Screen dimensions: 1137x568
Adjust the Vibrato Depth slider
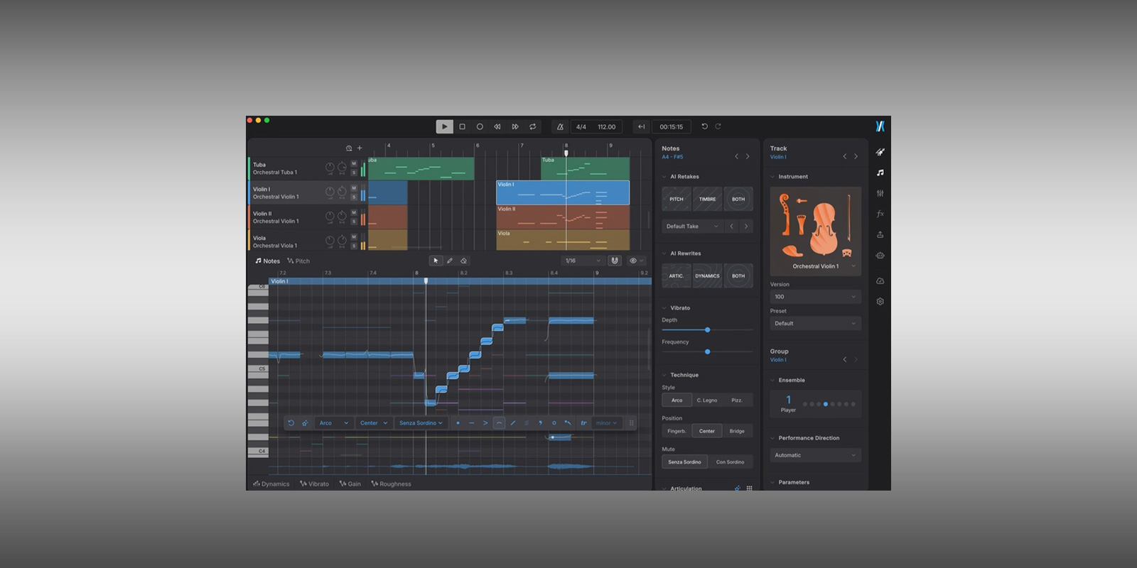[x=707, y=330]
